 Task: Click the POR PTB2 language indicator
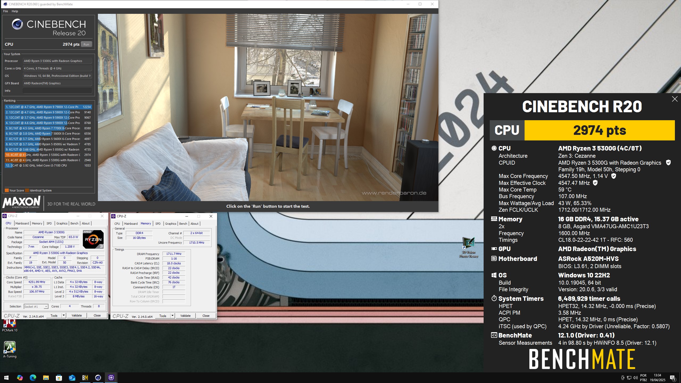[x=643, y=378]
